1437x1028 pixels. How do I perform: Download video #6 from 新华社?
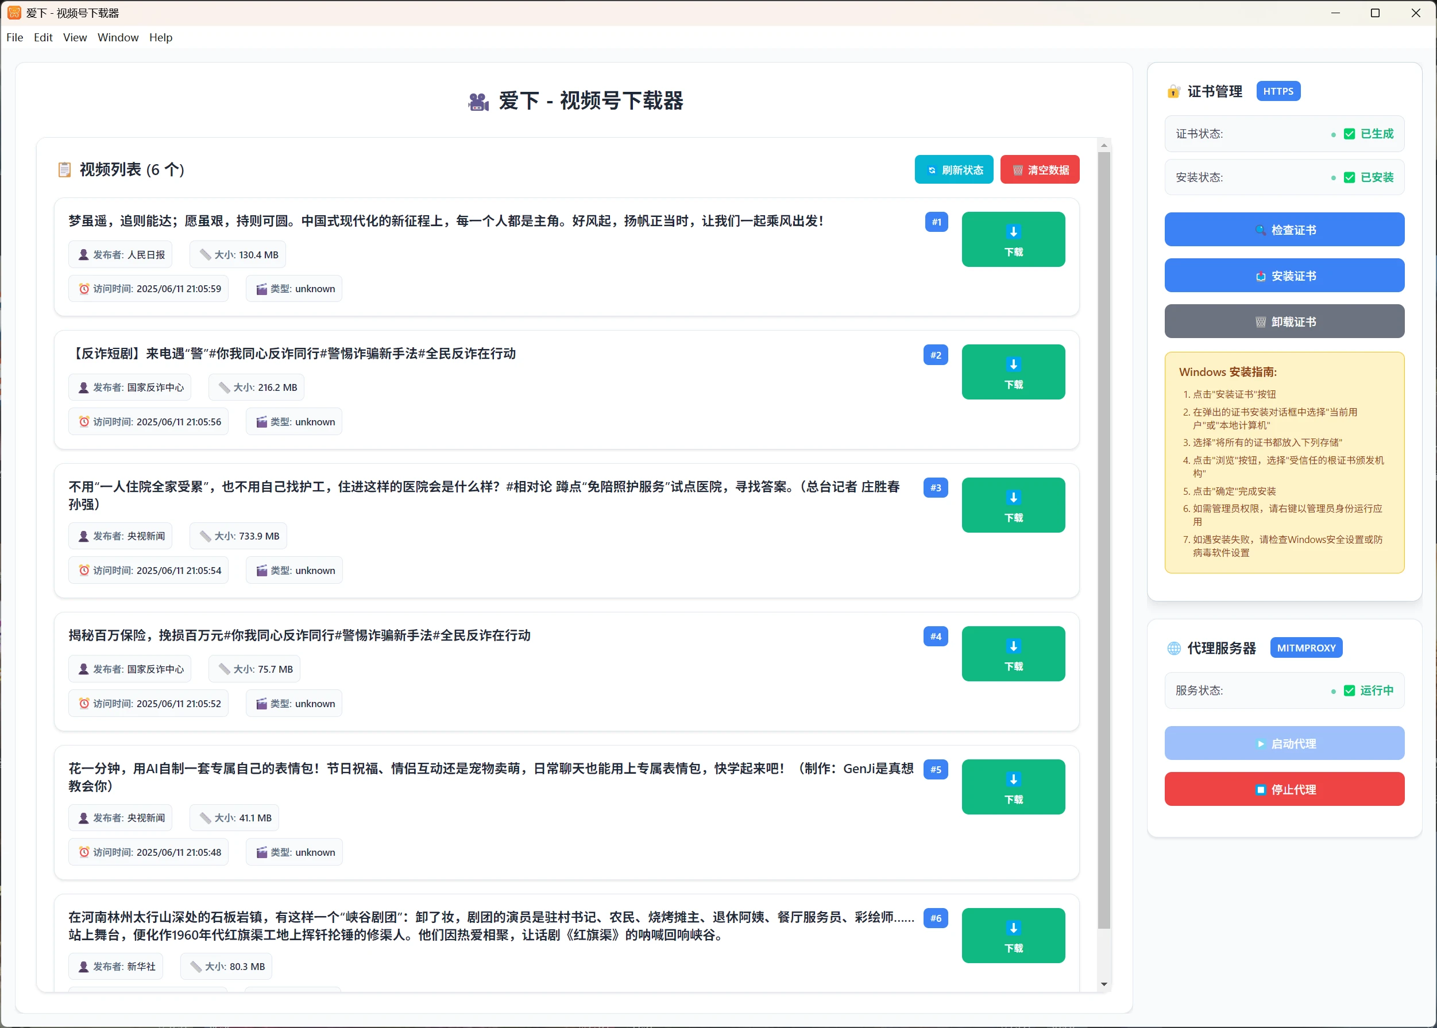(1013, 936)
